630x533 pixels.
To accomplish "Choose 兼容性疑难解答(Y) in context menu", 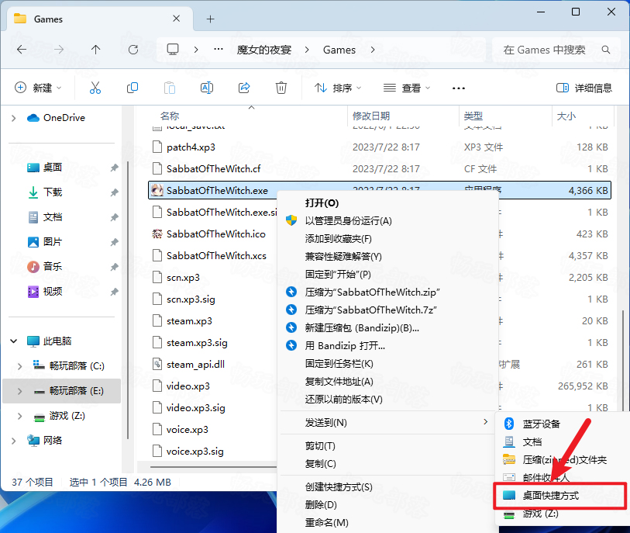I will click(343, 257).
